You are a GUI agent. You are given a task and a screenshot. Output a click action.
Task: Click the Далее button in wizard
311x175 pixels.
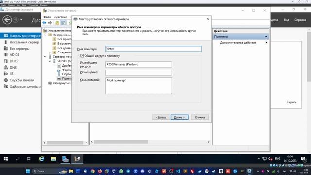tap(179, 117)
